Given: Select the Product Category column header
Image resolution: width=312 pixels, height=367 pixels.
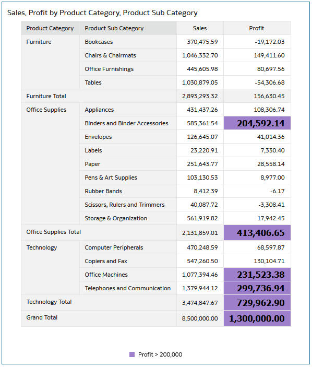Looking at the screenshot, I should 50,28.
